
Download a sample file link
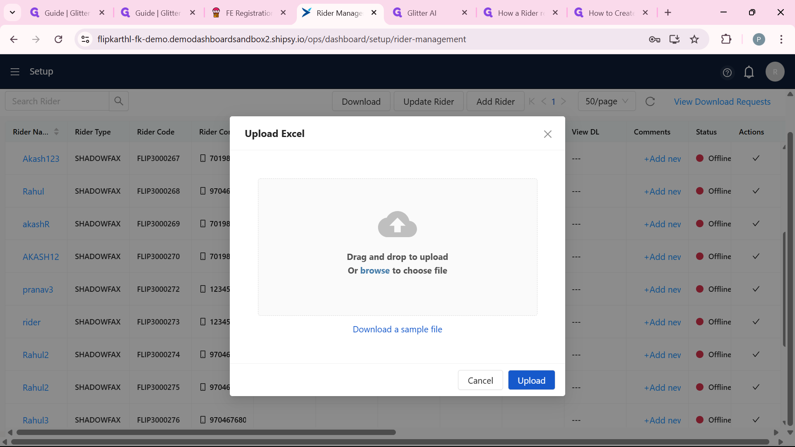[x=397, y=329]
